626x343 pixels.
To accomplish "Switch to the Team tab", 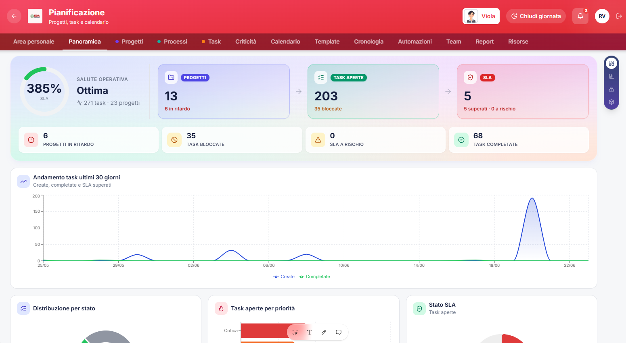I will tap(454, 42).
